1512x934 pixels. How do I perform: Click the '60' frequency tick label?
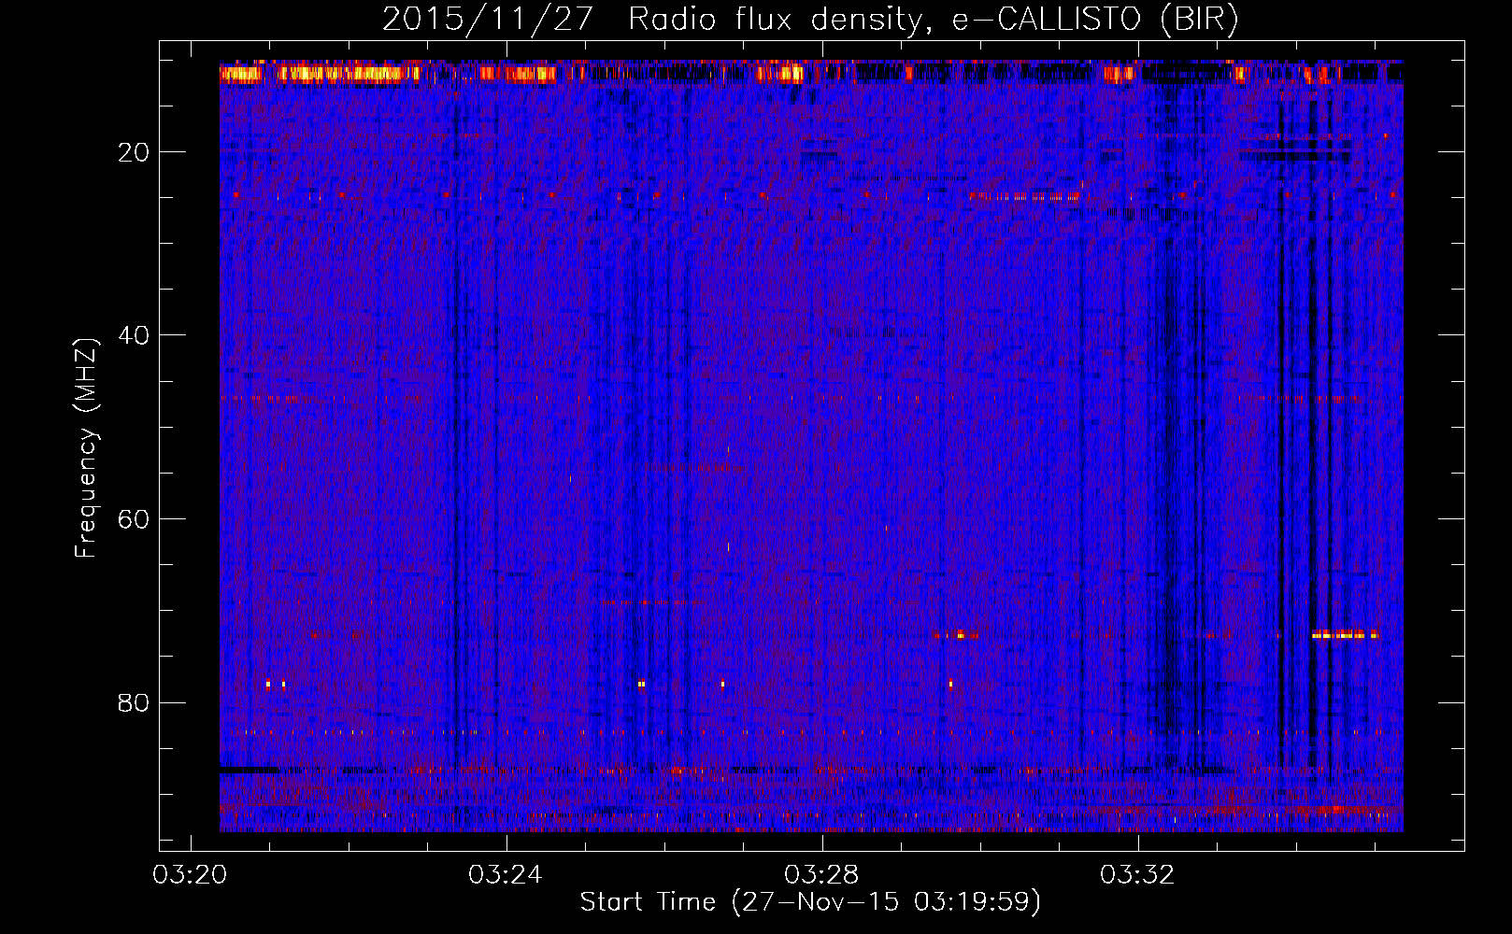coord(135,519)
